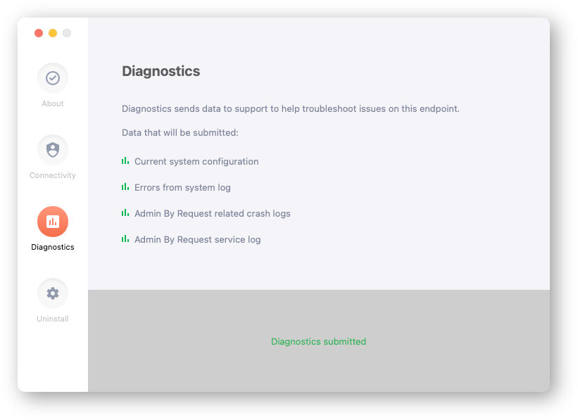
Task: Click the Diagnostics submitted status text
Action: point(318,341)
